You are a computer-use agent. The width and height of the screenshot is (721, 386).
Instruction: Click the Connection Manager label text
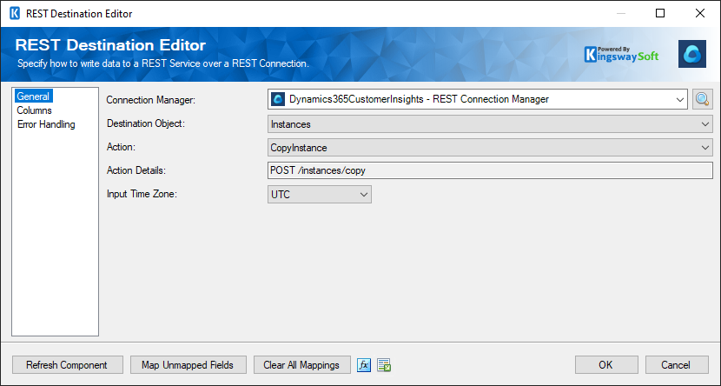click(151, 100)
